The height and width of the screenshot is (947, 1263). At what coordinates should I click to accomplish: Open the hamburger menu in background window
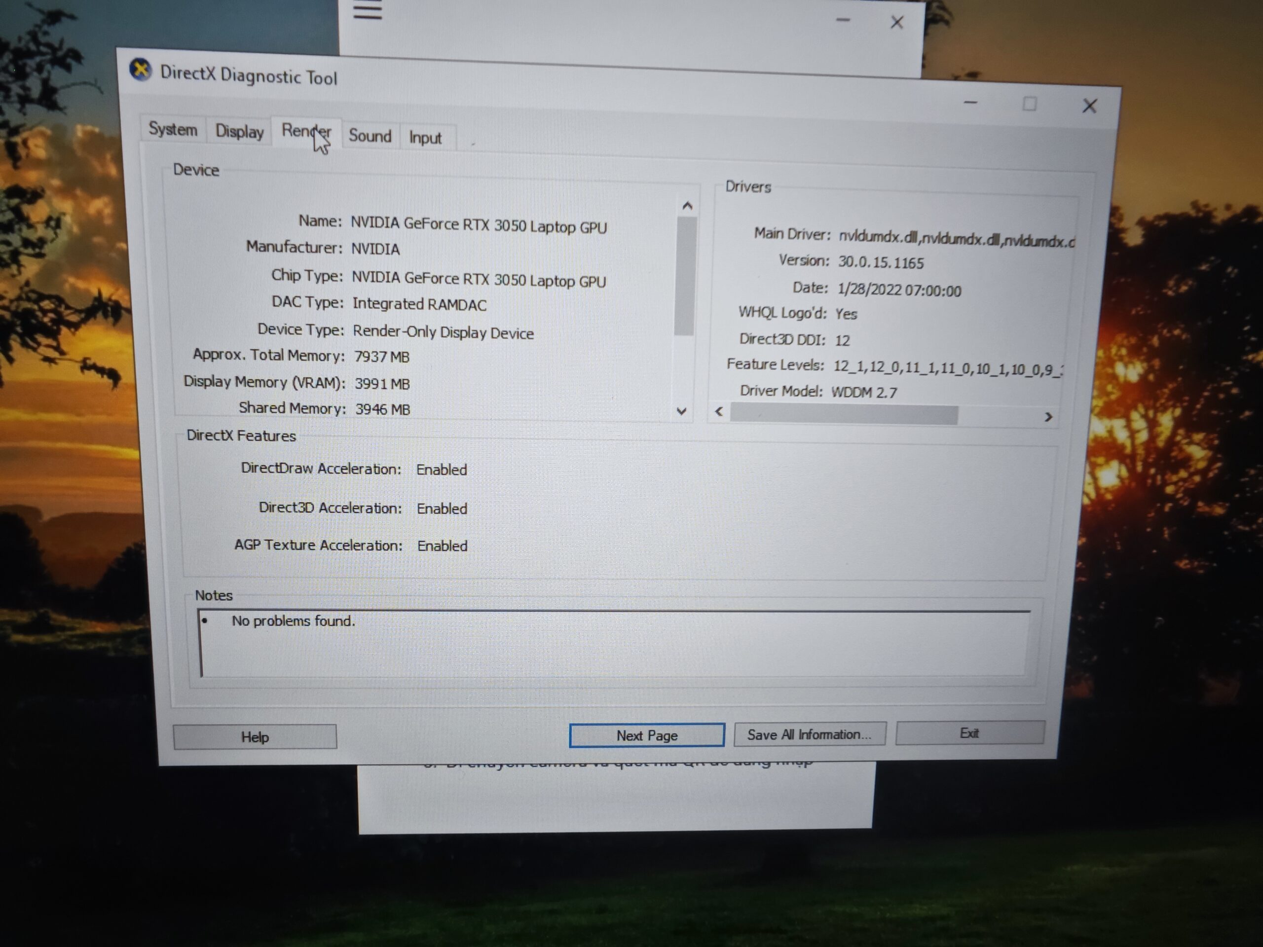pyautogui.click(x=367, y=10)
